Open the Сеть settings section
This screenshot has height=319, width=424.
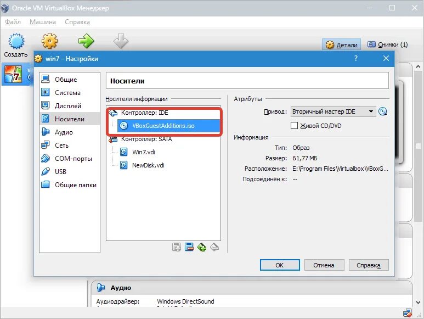click(x=70, y=145)
